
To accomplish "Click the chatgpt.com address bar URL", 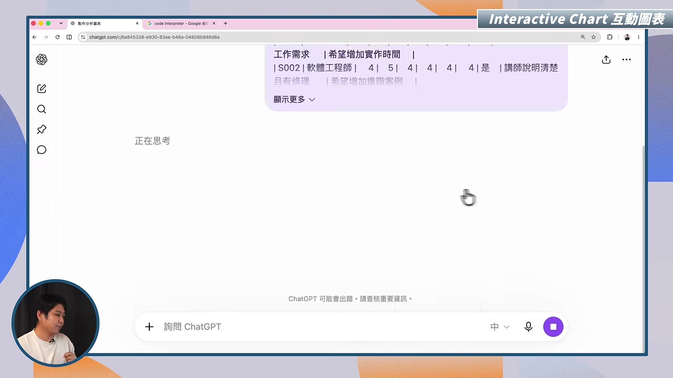I will pos(155,37).
